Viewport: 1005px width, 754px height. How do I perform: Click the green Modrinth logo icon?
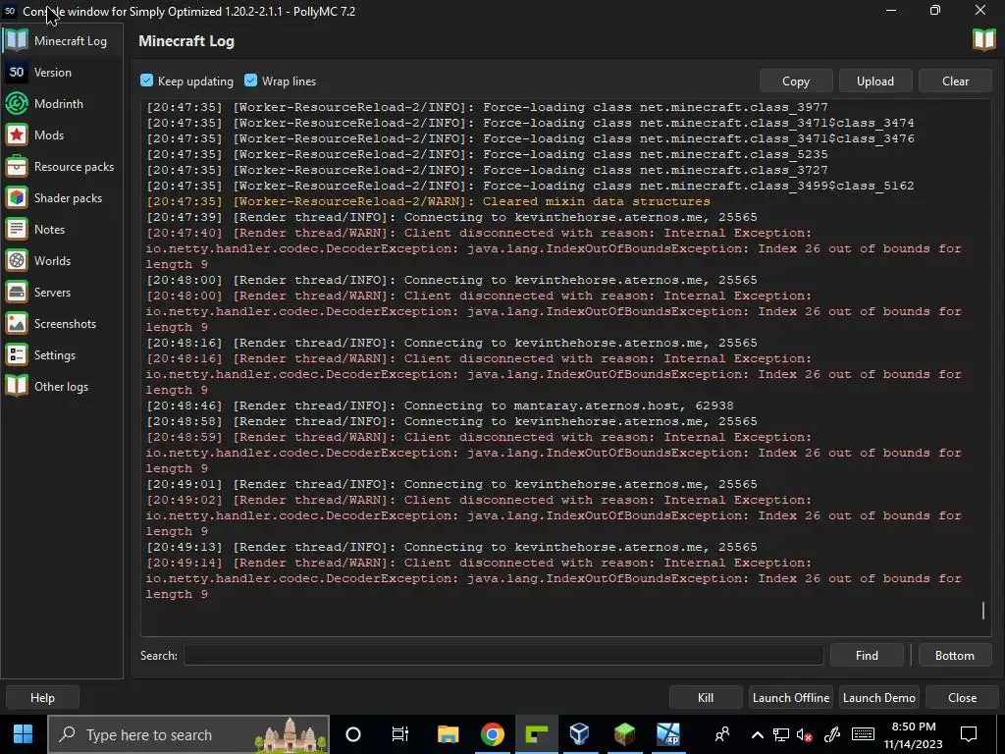pos(17,103)
